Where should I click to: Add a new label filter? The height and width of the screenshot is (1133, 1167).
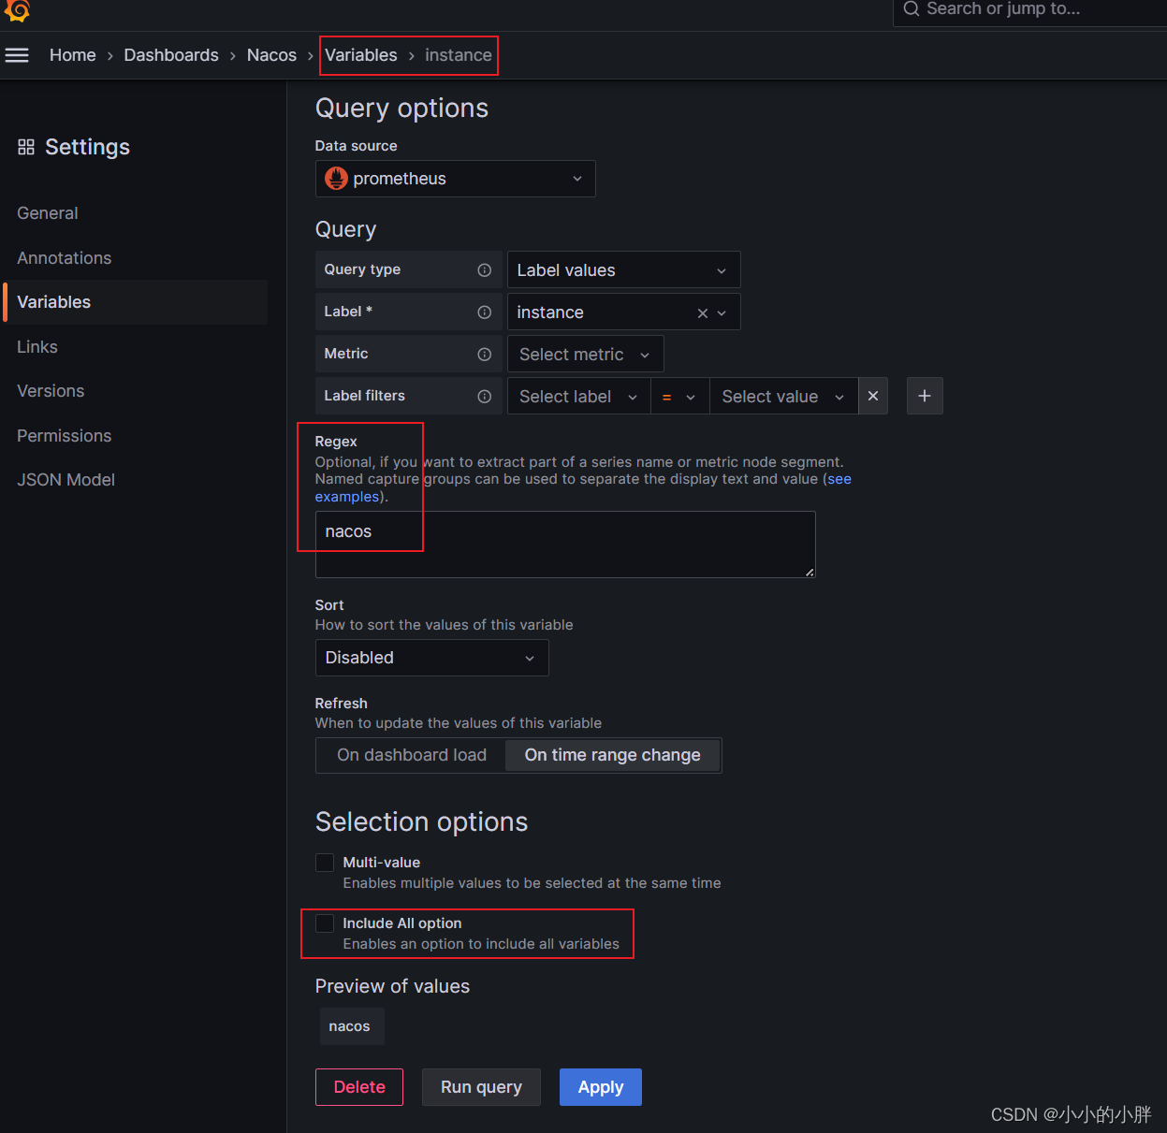925,396
